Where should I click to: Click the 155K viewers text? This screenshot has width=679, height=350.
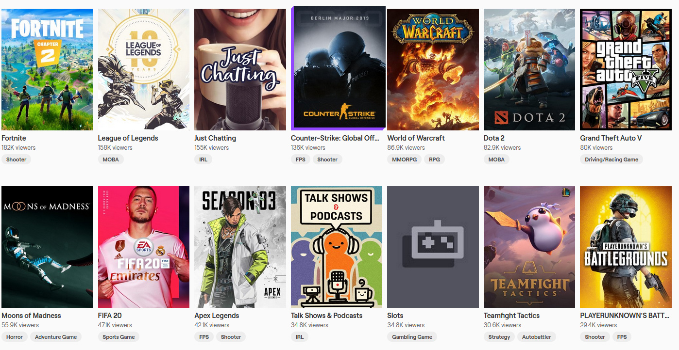point(211,148)
